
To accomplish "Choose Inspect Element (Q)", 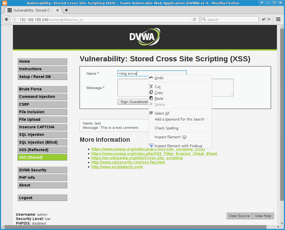I will (x=180, y=137).
